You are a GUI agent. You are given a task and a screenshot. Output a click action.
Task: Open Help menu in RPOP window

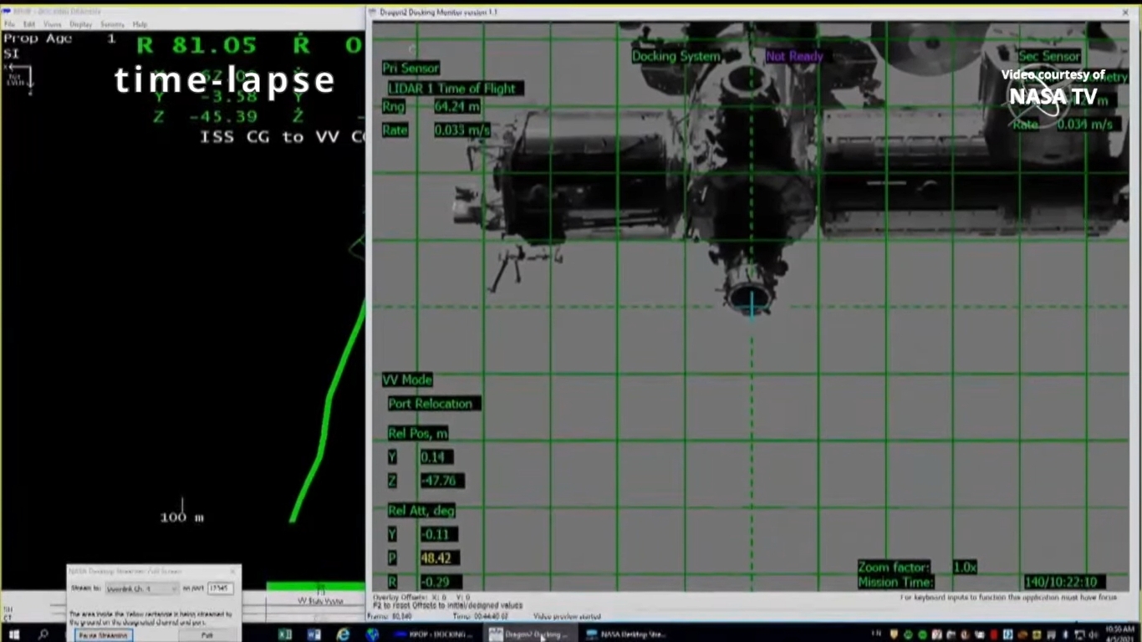click(x=140, y=24)
